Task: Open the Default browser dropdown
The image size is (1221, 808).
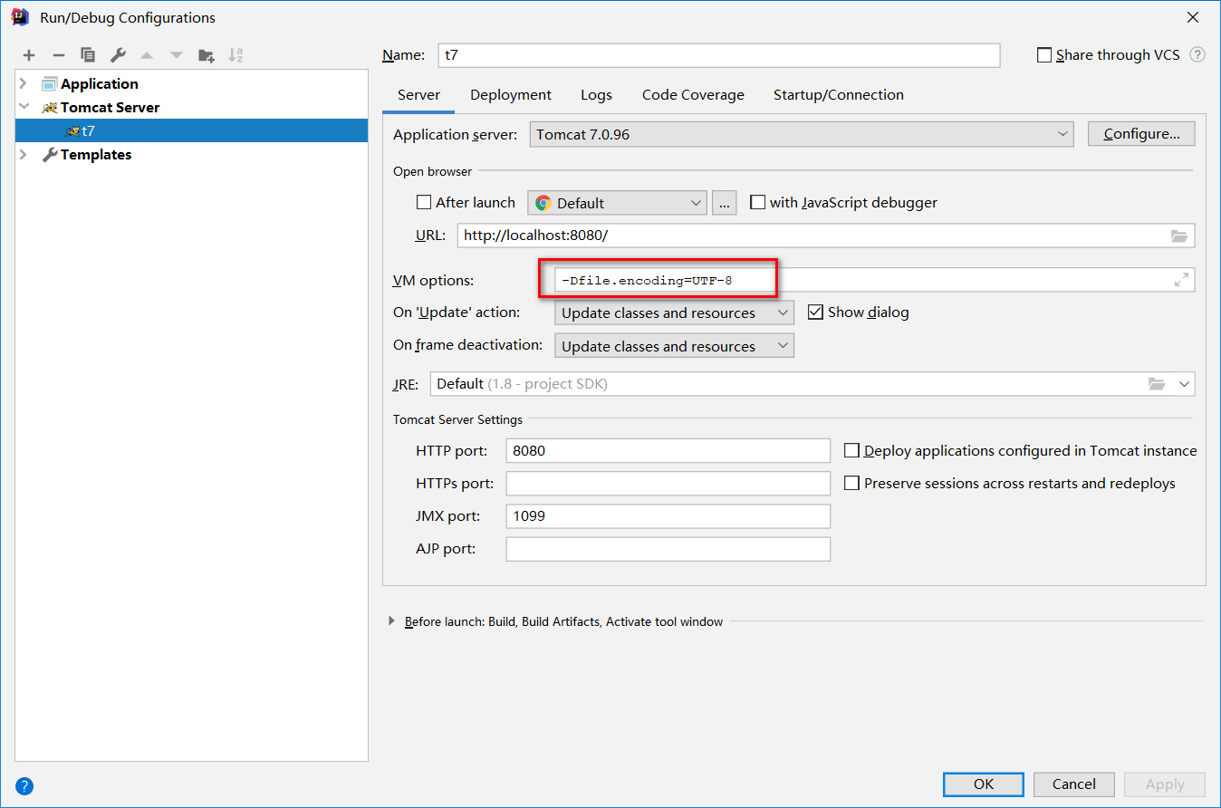Action: [x=617, y=203]
